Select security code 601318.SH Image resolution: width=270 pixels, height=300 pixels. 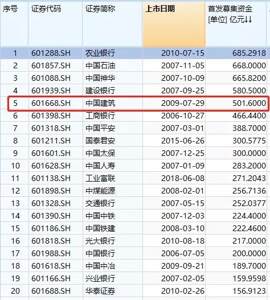click(x=51, y=128)
